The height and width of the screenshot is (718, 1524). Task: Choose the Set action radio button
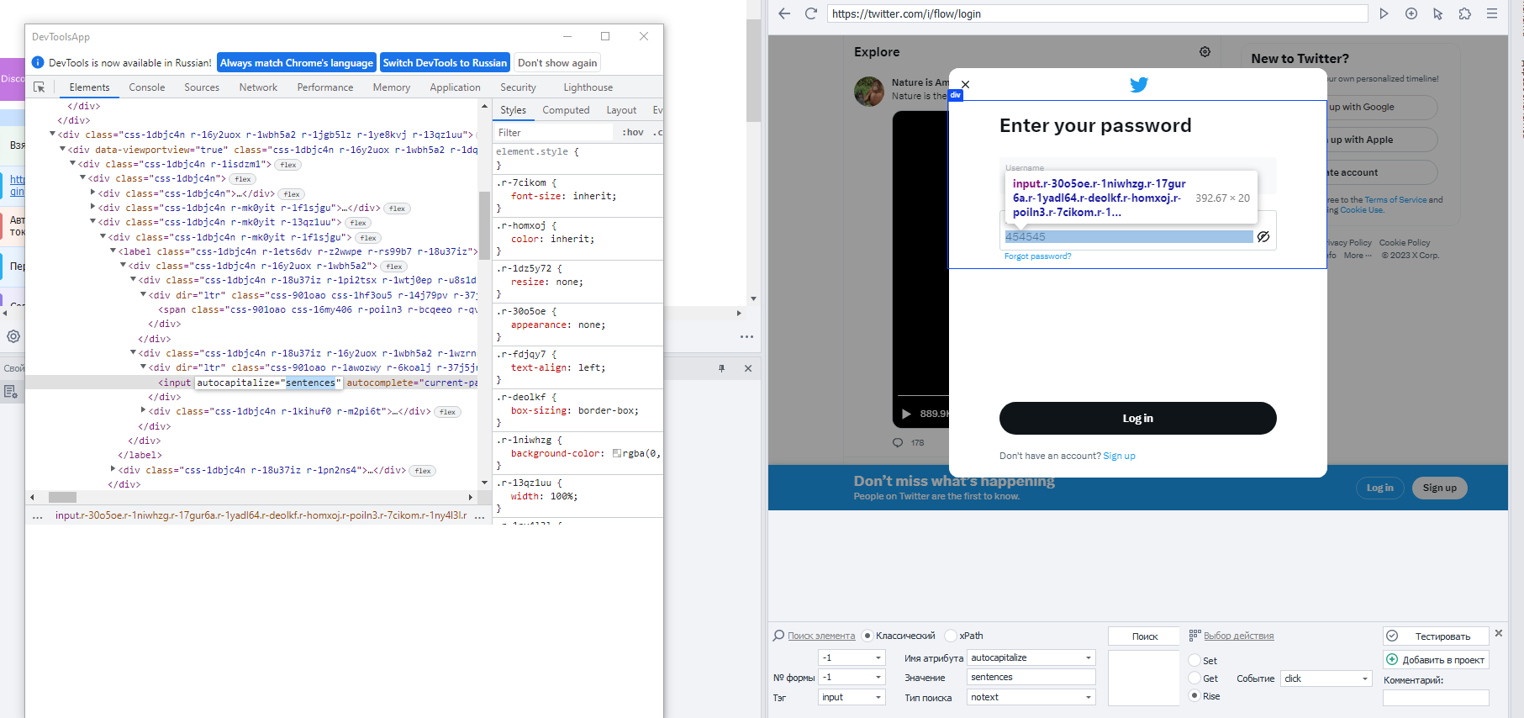(1194, 661)
